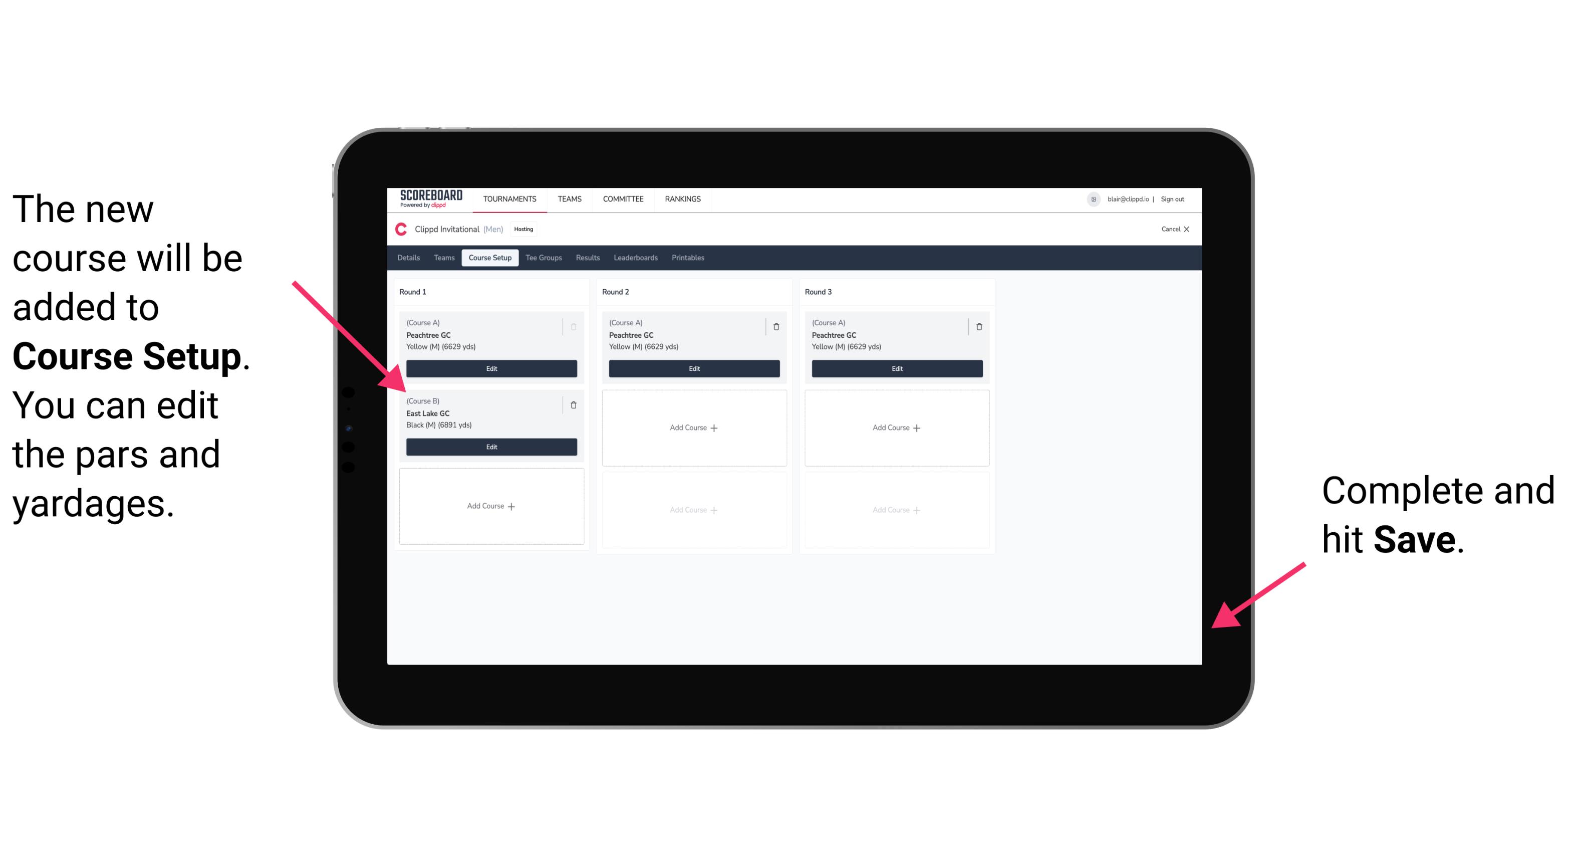
Task: Click Add Course in Round 3
Action: coord(896,426)
